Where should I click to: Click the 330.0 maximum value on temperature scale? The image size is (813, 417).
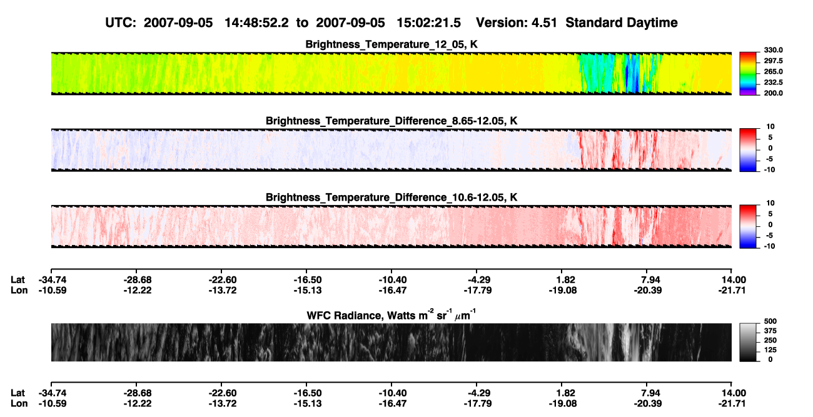pyautogui.click(x=774, y=51)
